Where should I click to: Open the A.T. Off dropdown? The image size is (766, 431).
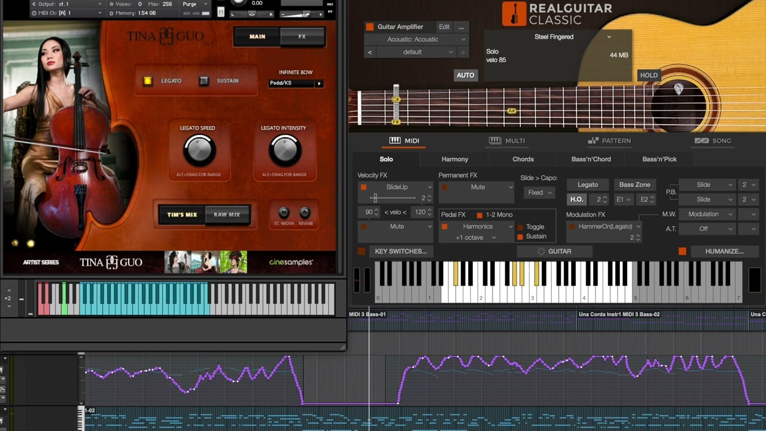[707, 229]
